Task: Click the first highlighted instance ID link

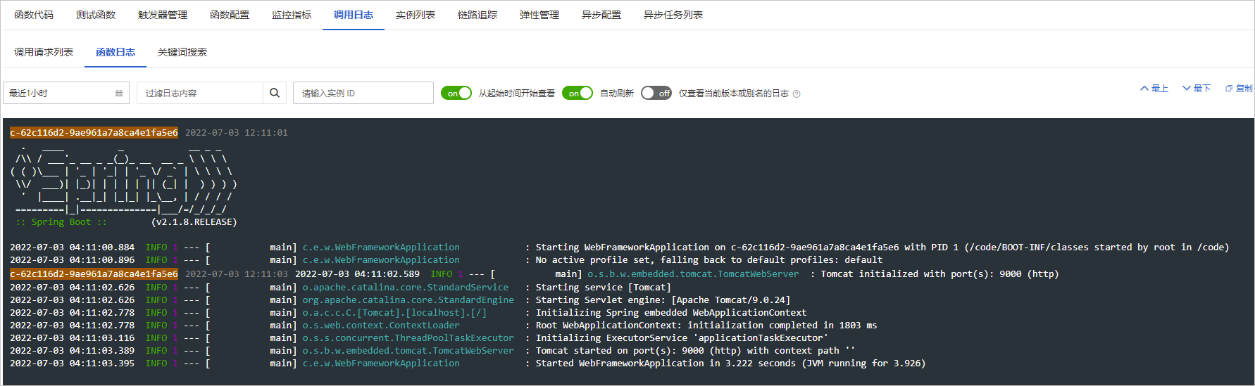Action: pyautogui.click(x=94, y=132)
